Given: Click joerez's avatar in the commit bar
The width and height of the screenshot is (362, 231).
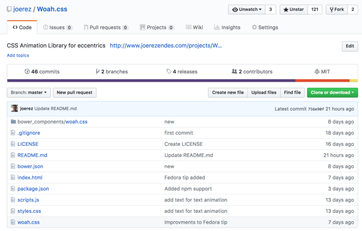Looking at the screenshot, I should point(14,108).
